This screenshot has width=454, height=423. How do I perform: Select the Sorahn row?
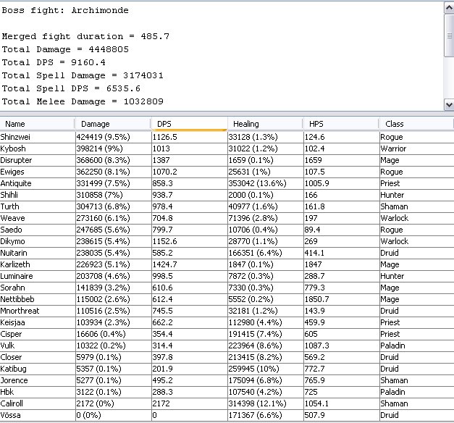click(227, 288)
